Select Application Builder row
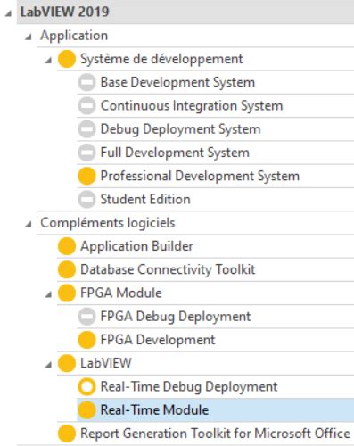 click(206, 246)
